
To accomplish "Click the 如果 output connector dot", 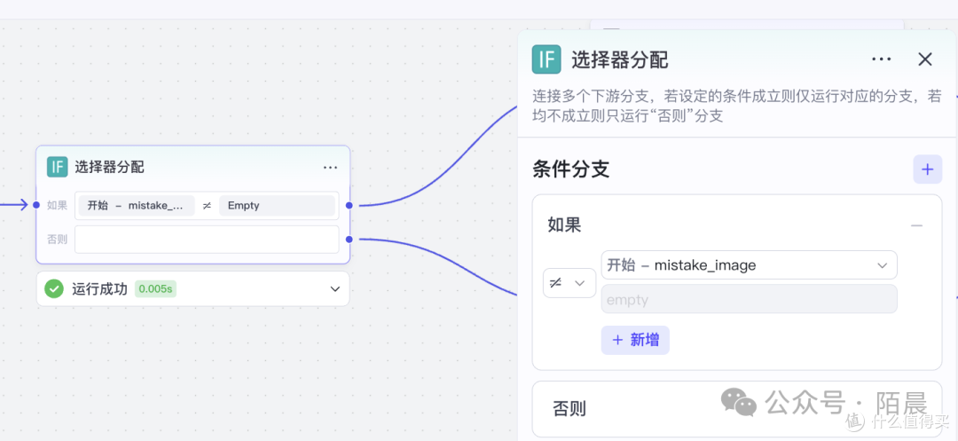I will click(349, 205).
